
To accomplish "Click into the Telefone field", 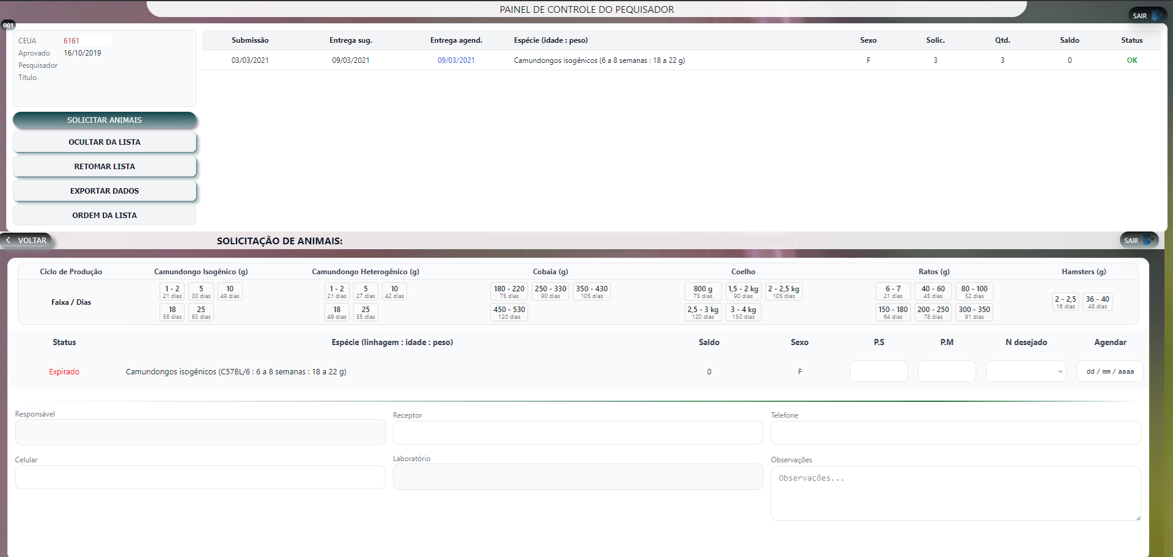I will click(955, 433).
